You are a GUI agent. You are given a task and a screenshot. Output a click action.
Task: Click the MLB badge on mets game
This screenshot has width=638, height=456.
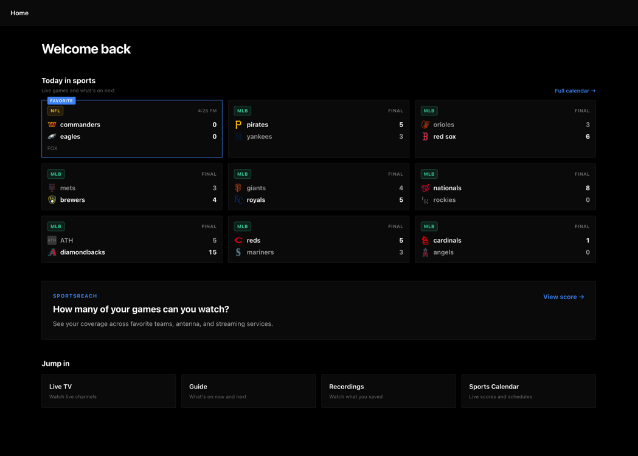[56, 174]
